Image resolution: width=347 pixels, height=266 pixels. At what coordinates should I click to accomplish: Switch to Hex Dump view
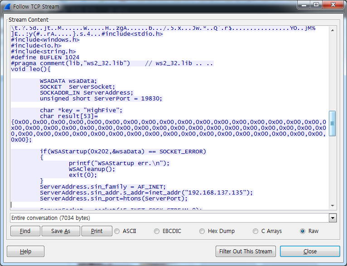pyautogui.click(x=202, y=231)
